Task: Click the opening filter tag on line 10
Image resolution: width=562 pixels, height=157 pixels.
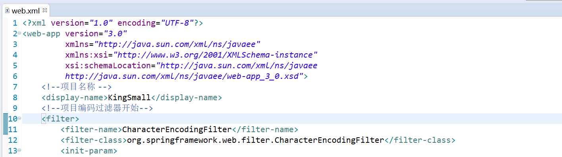Action: 60,119
